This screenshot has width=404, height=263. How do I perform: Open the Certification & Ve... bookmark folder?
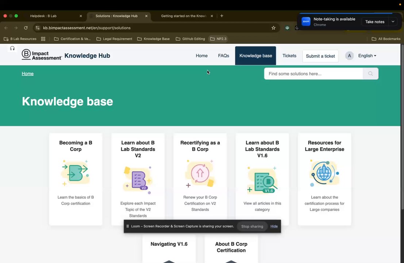point(72,39)
